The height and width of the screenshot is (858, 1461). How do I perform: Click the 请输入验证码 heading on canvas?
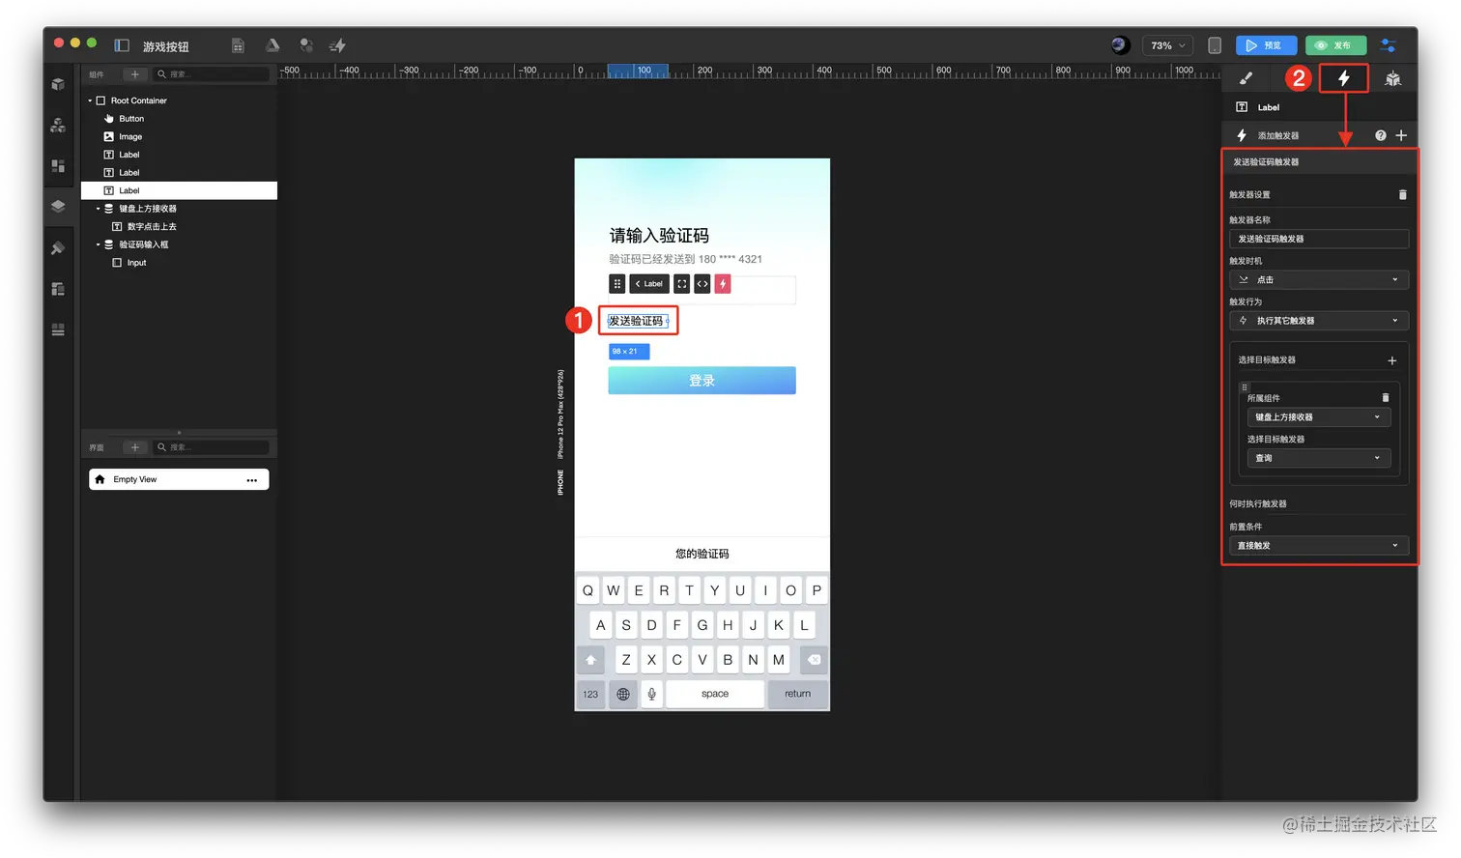click(659, 236)
